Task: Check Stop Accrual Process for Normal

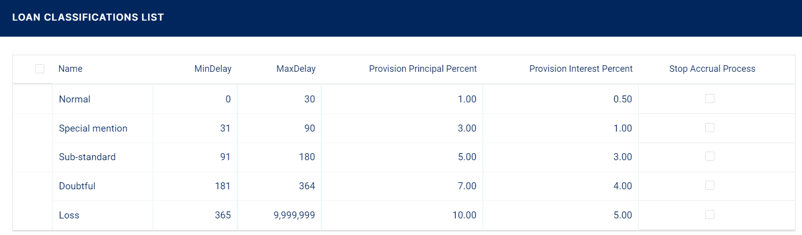Action: click(x=710, y=98)
